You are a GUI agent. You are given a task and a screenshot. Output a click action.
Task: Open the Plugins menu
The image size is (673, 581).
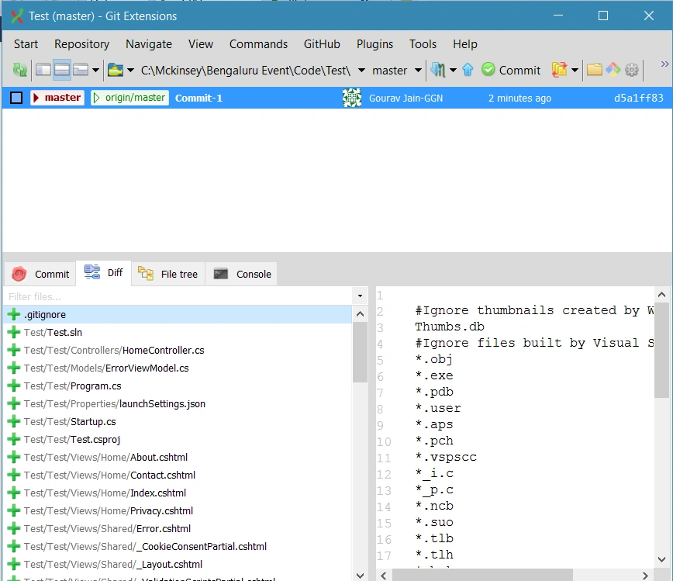(x=374, y=43)
